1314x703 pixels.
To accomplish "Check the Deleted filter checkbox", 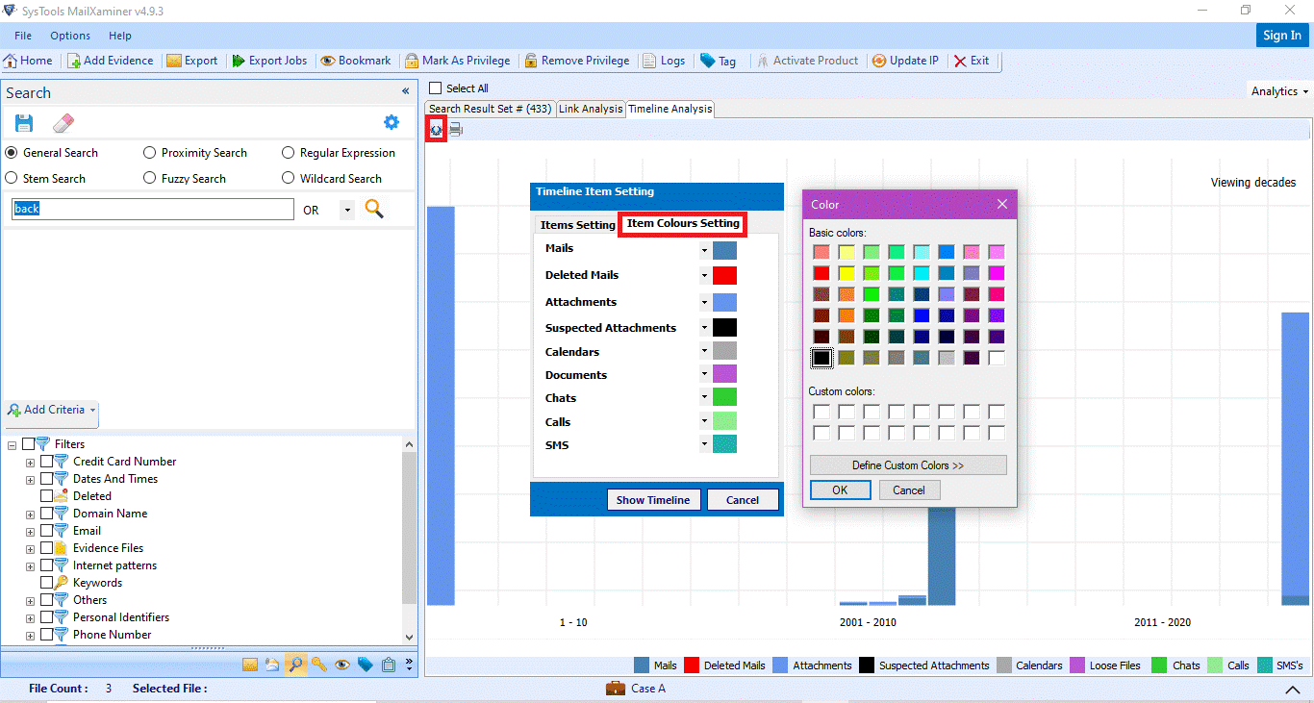I will coord(47,496).
